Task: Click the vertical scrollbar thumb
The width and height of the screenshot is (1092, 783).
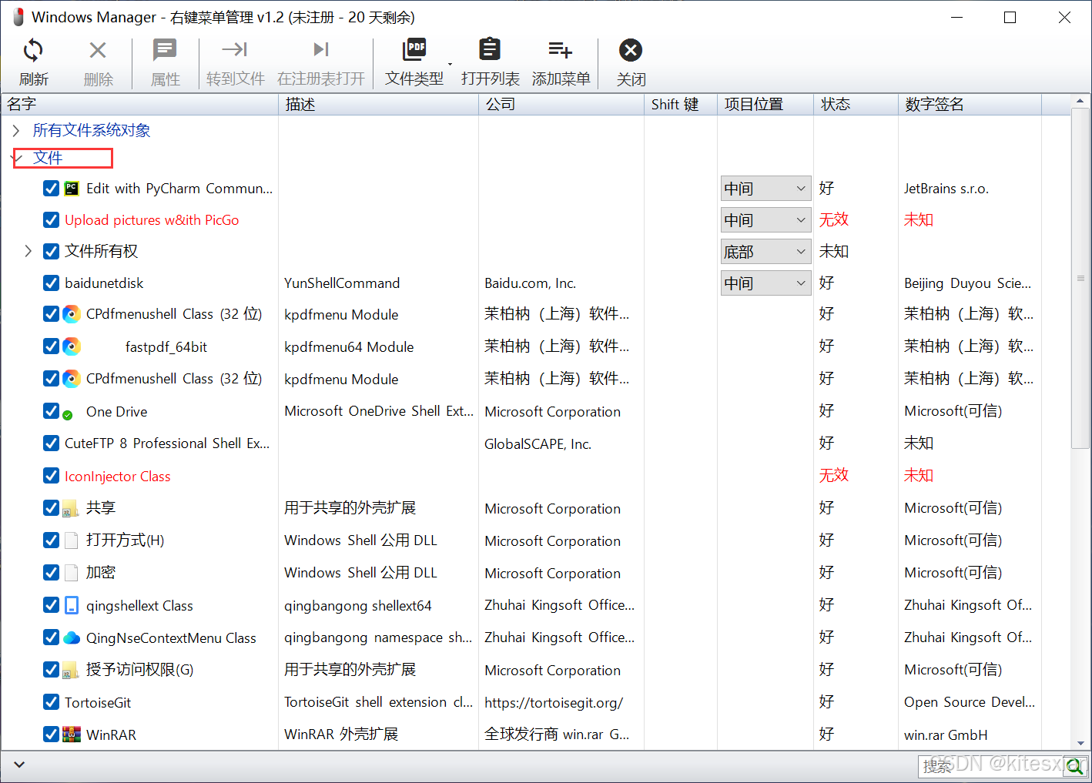Action: (1080, 278)
